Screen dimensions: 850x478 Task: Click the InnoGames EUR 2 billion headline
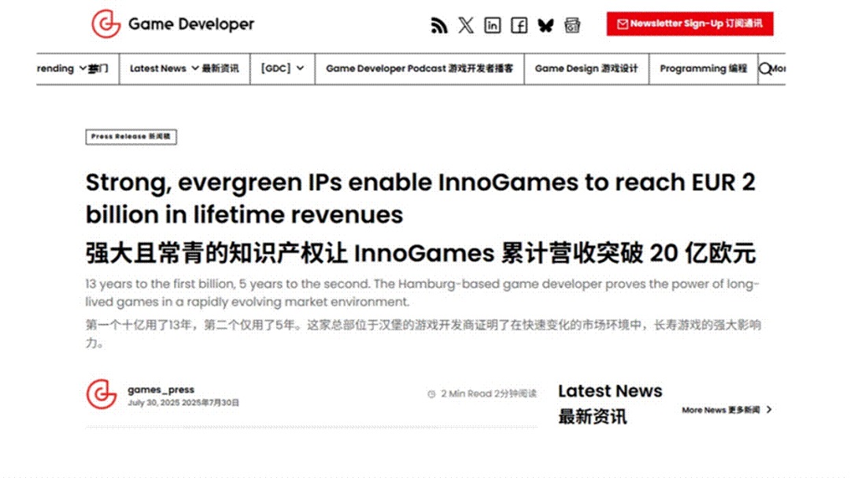tap(420, 198)
